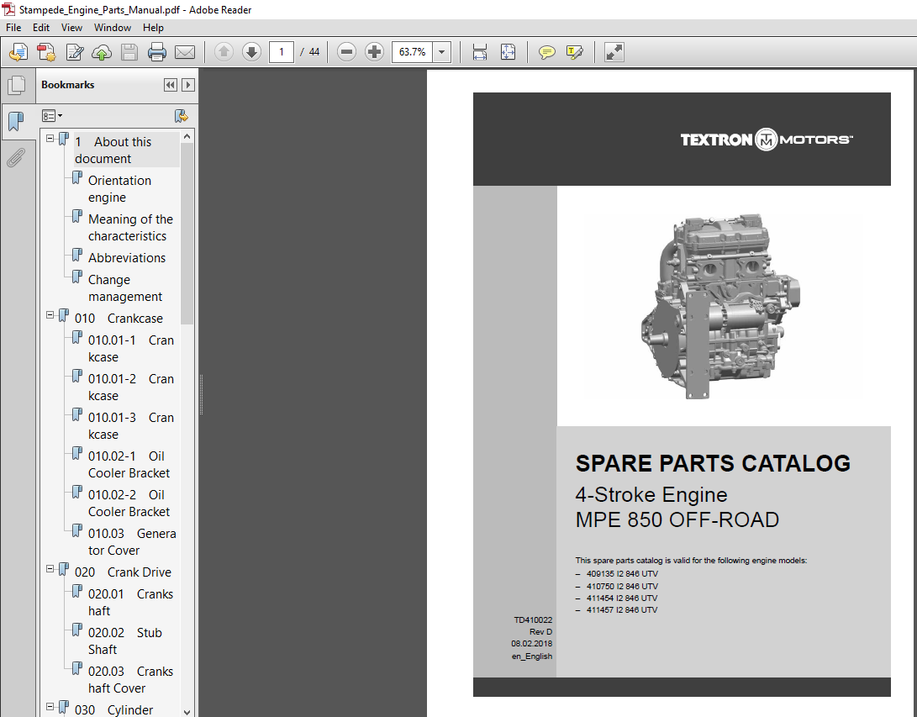Enter read mode with expand arrows icon
Screen dimensions: 917x717
pos(614,52)
